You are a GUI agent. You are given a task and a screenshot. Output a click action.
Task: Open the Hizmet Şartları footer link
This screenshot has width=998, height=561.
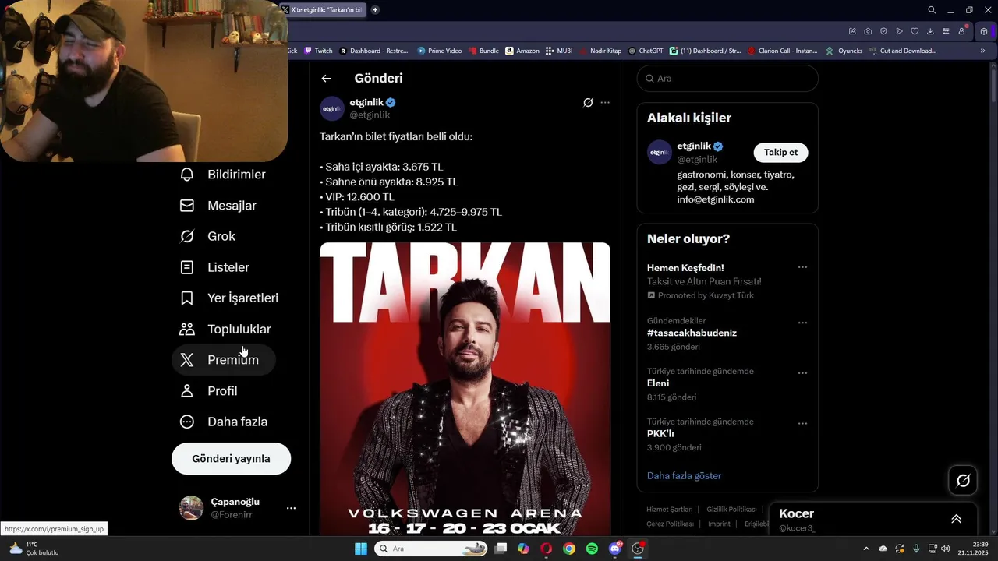tap(669, 510)
